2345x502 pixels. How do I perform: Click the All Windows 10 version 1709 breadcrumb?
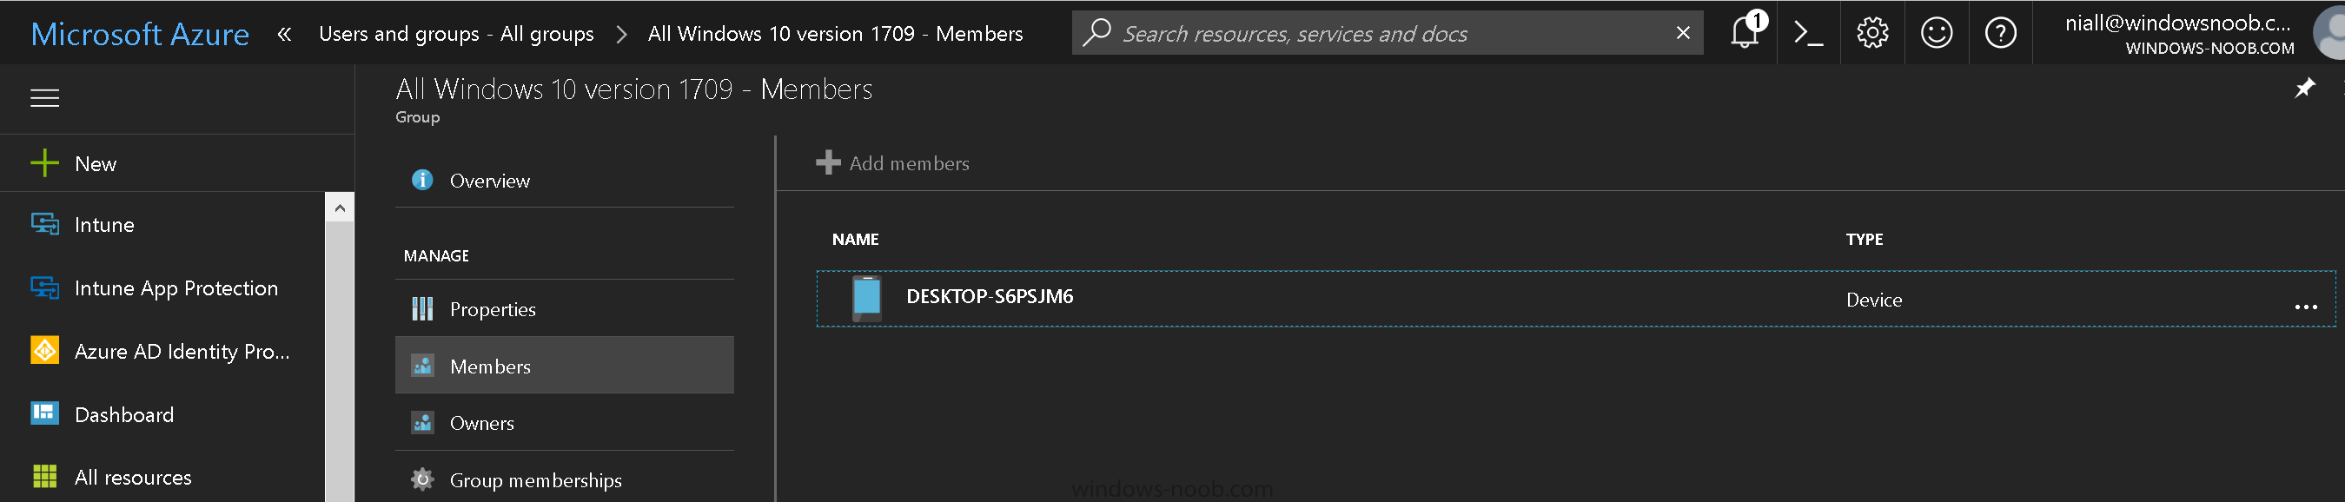[x=835, y=35]
